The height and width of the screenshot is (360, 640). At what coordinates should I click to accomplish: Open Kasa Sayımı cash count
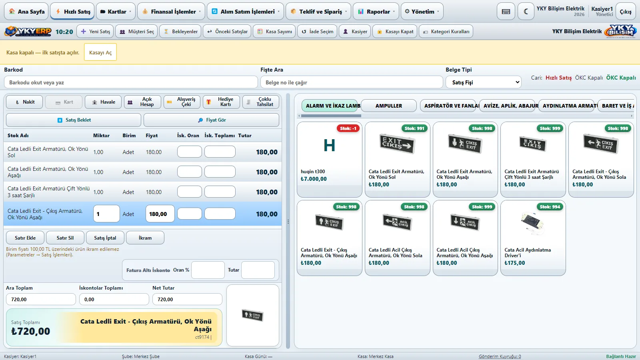click(x=274, y=32)
